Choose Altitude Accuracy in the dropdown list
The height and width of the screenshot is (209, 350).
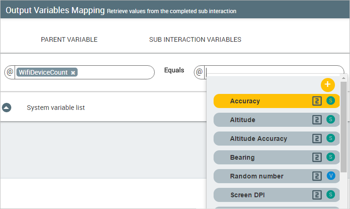point(277,139)
